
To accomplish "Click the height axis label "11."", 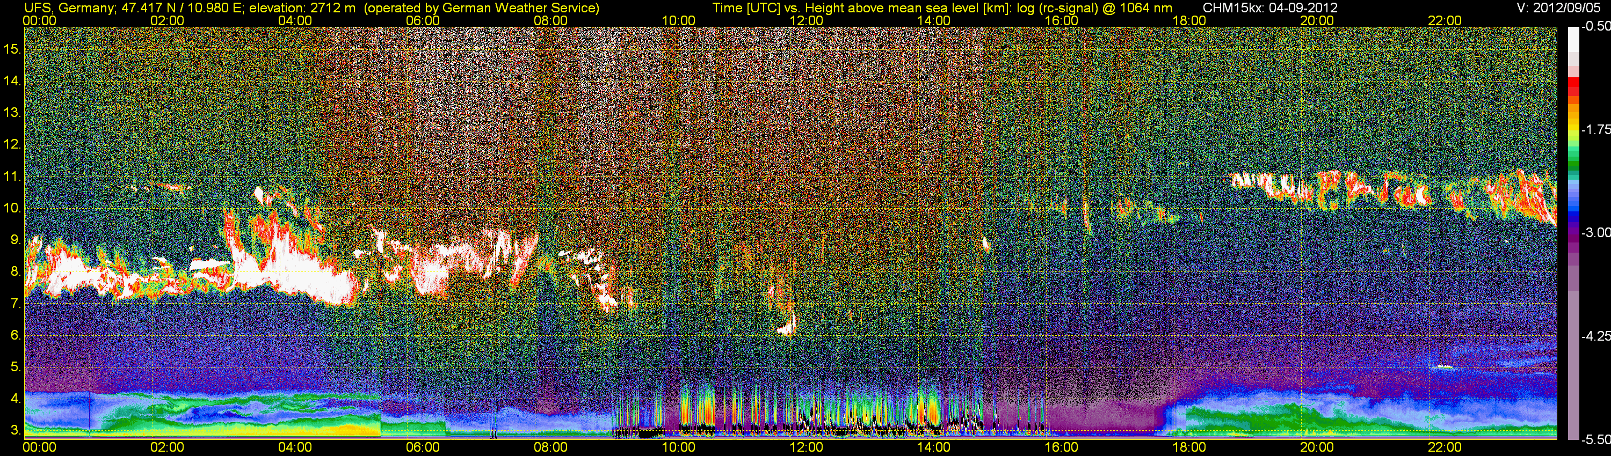I will point(13,176).
